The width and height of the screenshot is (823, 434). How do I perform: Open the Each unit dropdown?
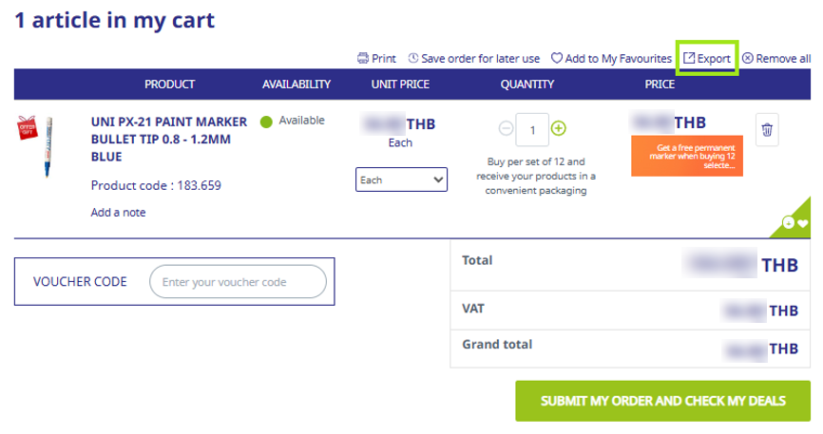tap(401, 179)
